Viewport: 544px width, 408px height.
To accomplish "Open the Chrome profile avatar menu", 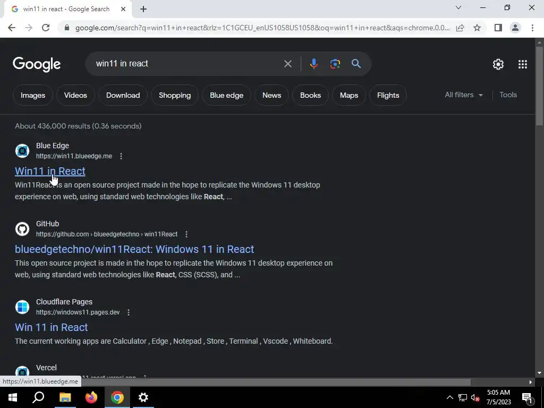I will 515,28.
